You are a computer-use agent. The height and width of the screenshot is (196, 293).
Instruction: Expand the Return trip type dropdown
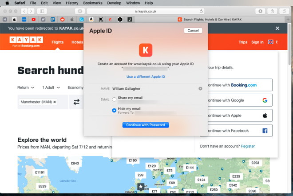coord(26,88)
